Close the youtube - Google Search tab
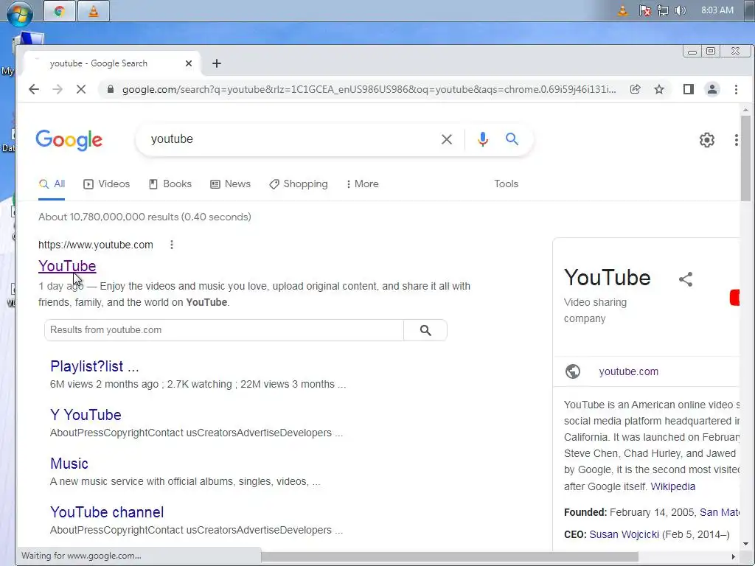The image size is (755, 566). pyautogui.click(x=189, y=63)
